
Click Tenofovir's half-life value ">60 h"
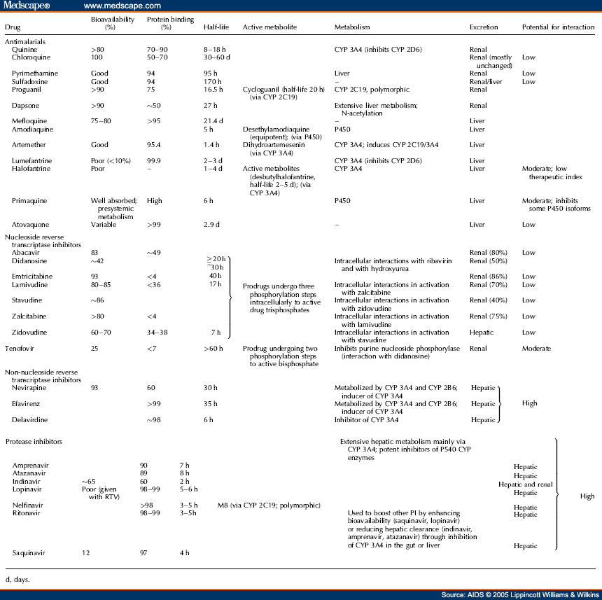[x=213, y=349]
